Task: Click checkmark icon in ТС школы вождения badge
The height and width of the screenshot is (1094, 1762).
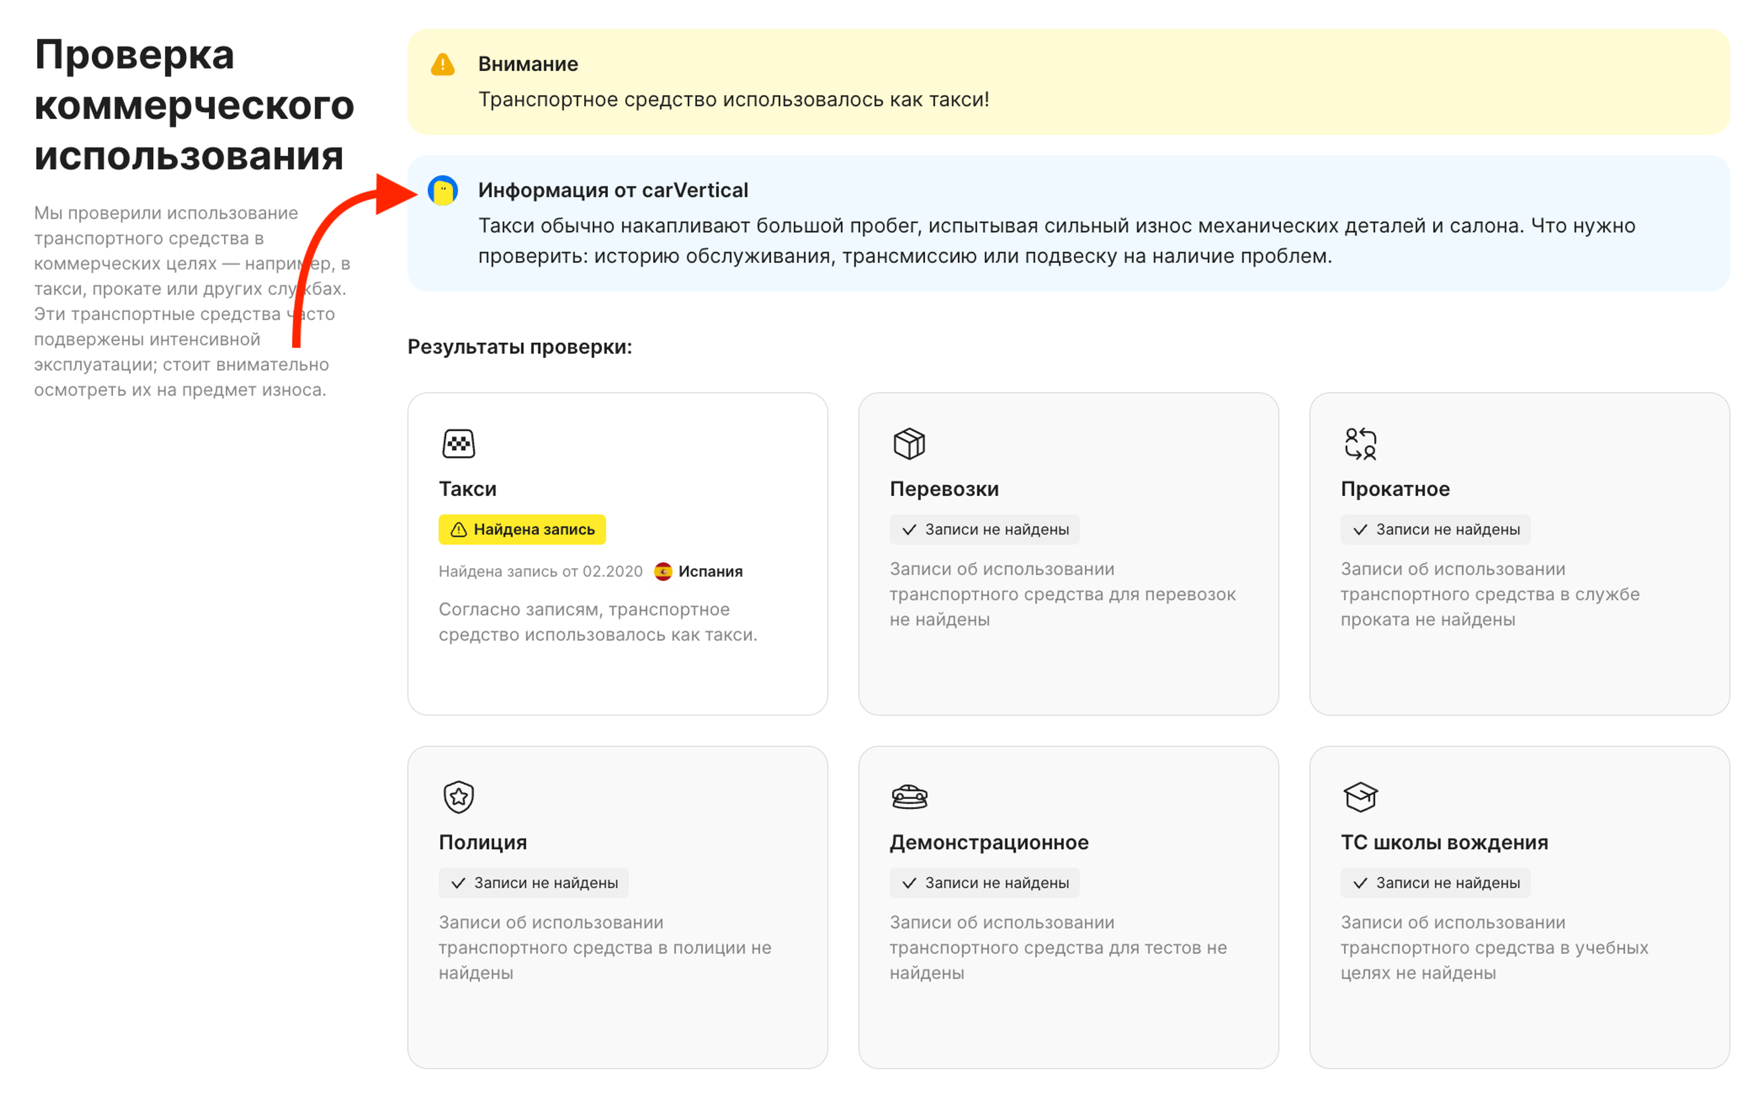Action: coord(1361,883)
